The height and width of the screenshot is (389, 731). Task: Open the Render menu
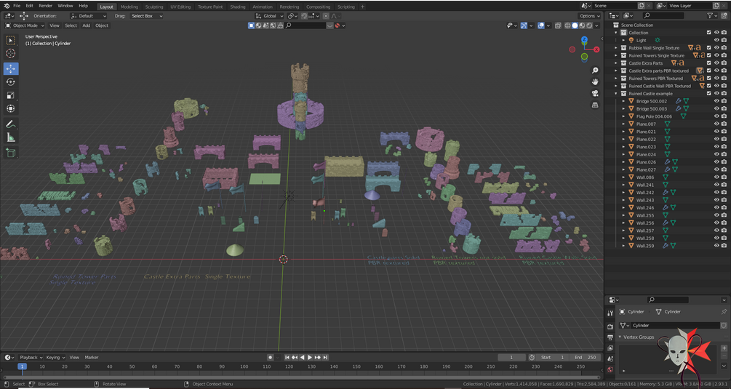pyautogui.click(x=45, y=6)
